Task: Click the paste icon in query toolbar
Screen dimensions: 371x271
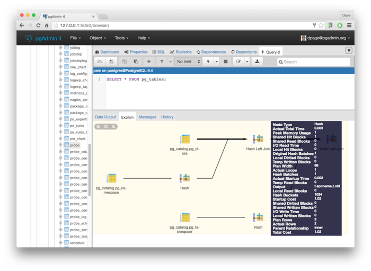Action: [x=136, y=62]
